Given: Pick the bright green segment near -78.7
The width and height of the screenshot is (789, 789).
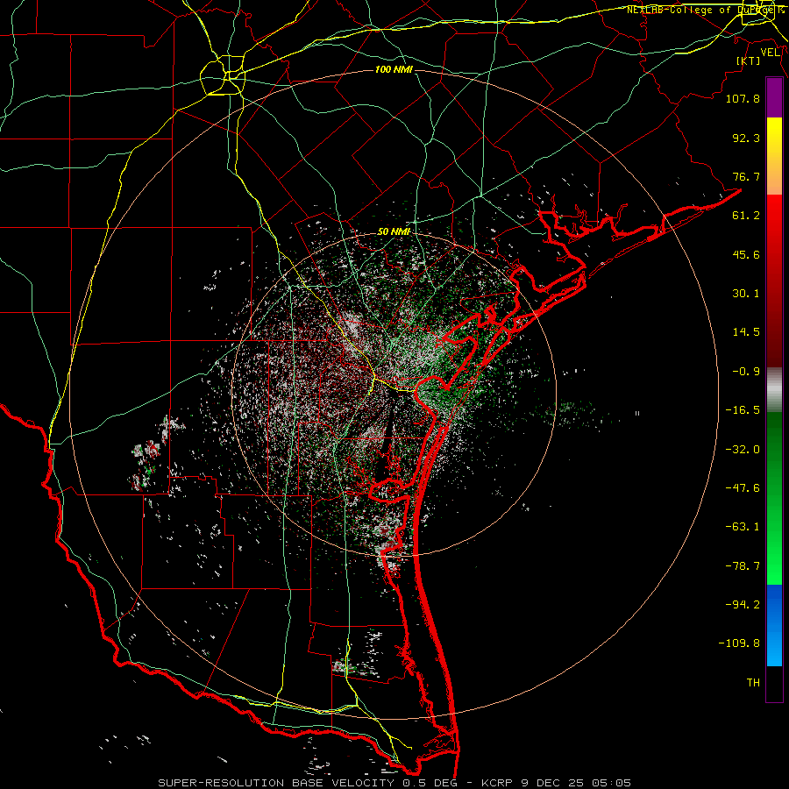Looking at the screenshot, I should coord(774,566).
